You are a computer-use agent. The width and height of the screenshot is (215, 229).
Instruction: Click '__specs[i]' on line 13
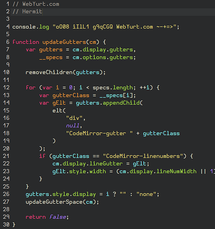[x=116, y=96]
